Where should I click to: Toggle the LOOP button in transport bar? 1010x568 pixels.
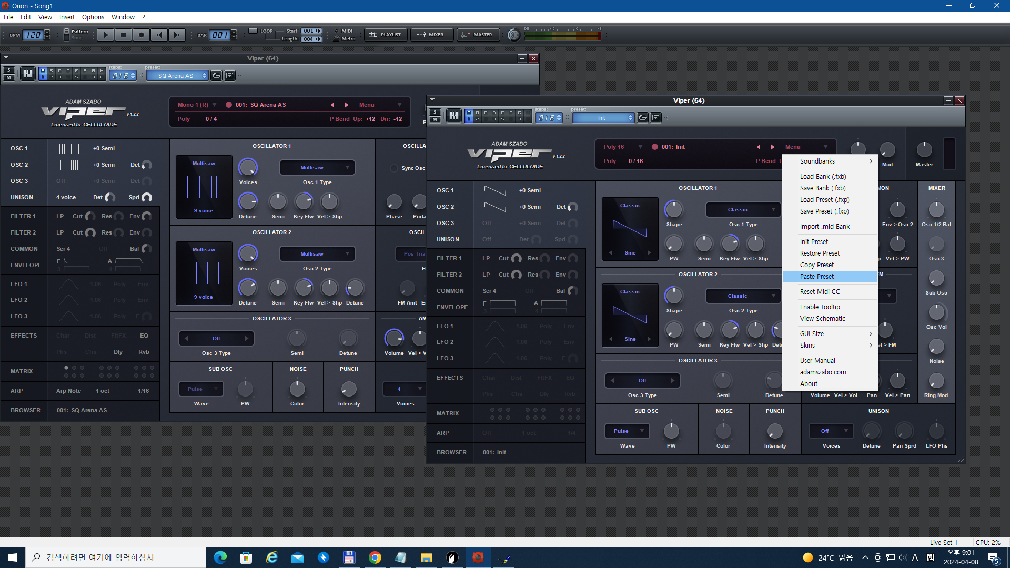253,31
